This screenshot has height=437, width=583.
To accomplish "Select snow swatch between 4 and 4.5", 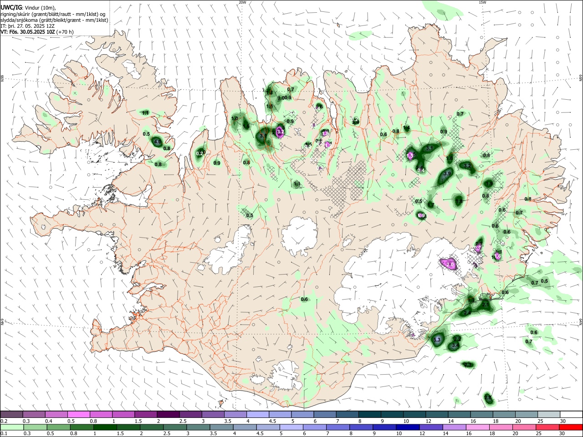I will click(x=258, y=415).
